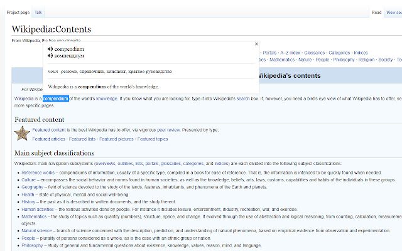Switch to the Talk tab
402x251 pixels.
38,13
